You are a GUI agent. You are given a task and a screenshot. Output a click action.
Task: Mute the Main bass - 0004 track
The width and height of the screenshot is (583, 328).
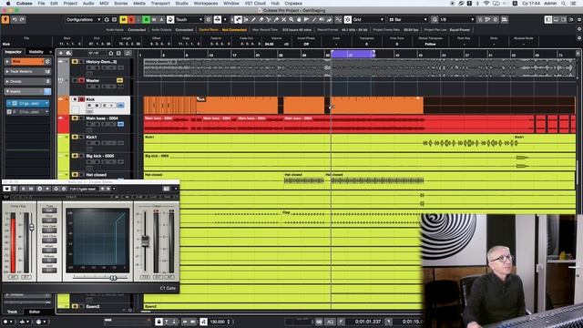pyautogui.click(x=75, y=118)
